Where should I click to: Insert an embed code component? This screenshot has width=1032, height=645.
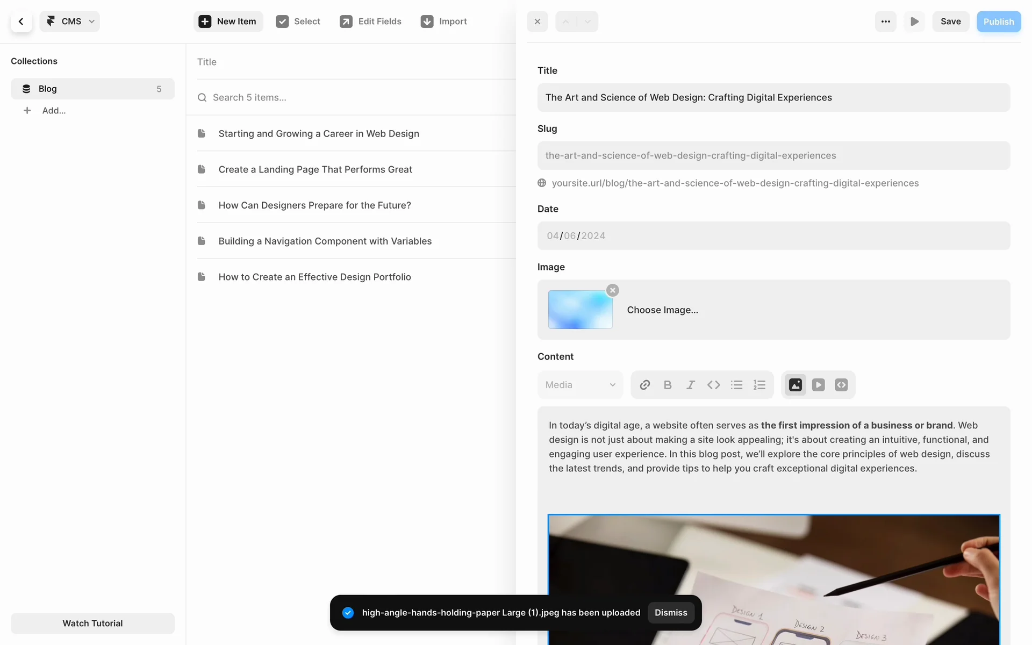point(841,385)
